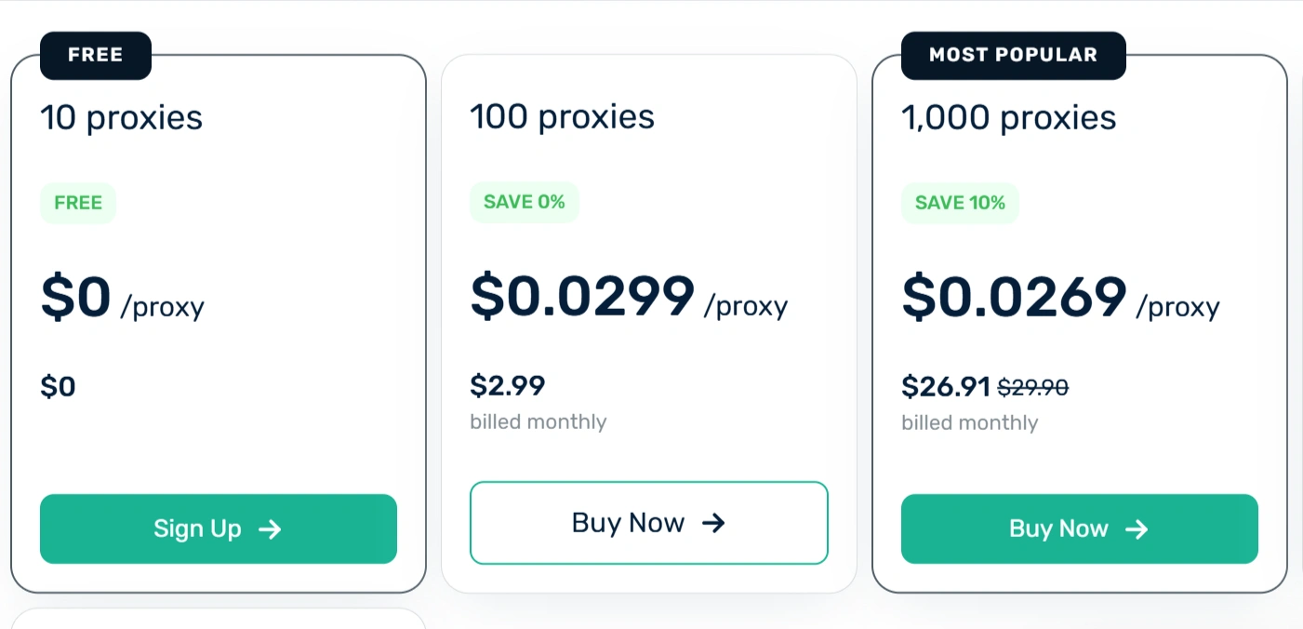Select the 10 proxies plan heading
The image size is (1303, 629).
[x=121, y=117]
